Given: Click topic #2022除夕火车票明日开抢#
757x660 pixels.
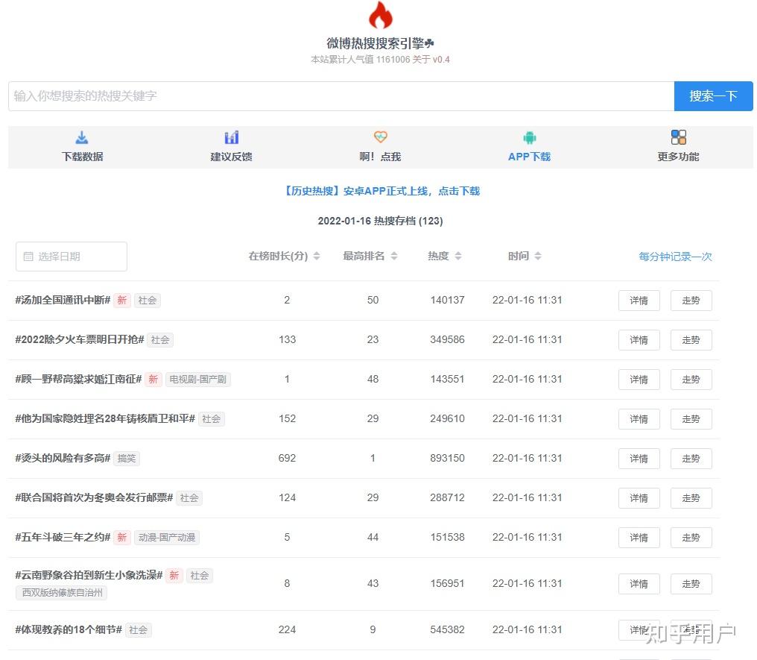Looking at the screenshot, I should point(80,339).
